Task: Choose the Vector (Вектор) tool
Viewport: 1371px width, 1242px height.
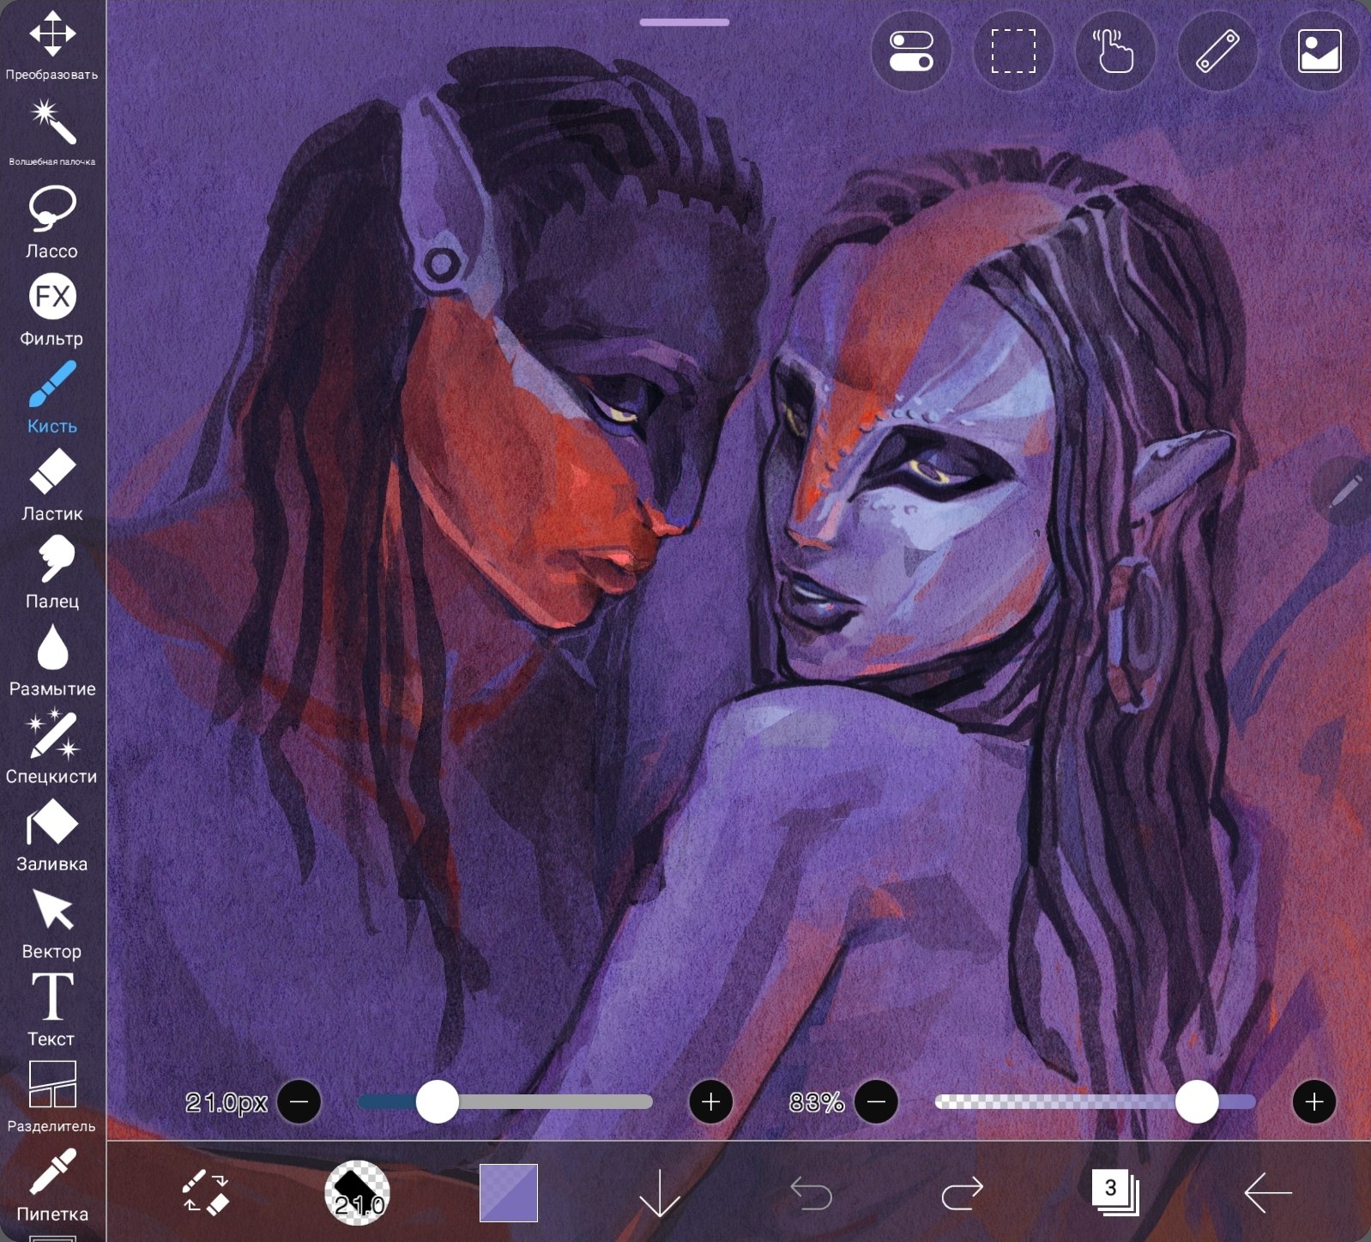Action: [x=52, y=922]
